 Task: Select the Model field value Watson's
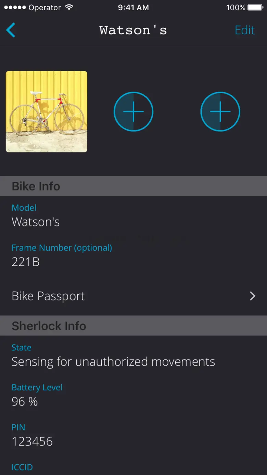tap(36, 222)
